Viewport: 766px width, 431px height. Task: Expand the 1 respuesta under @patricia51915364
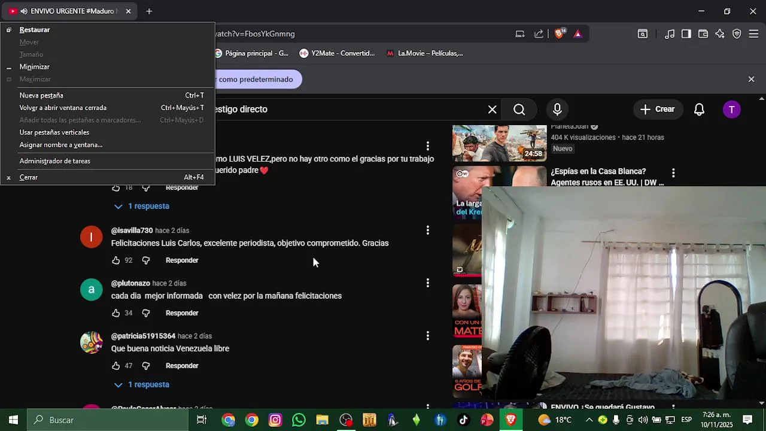tap(142, 385)
